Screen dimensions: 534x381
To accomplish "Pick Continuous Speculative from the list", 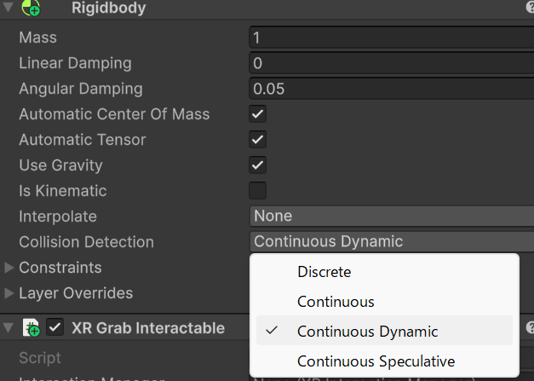I will tap(376, 361).
